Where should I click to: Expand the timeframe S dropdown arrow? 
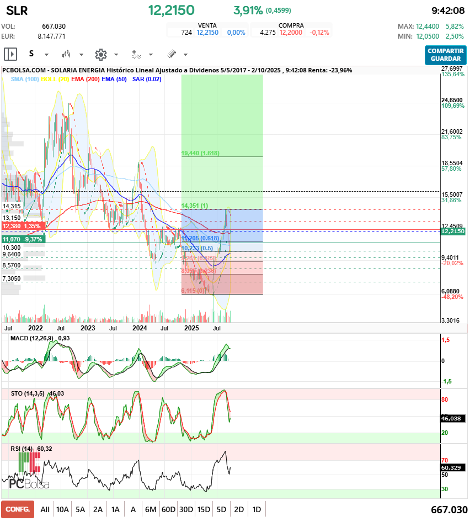(46, 55)
